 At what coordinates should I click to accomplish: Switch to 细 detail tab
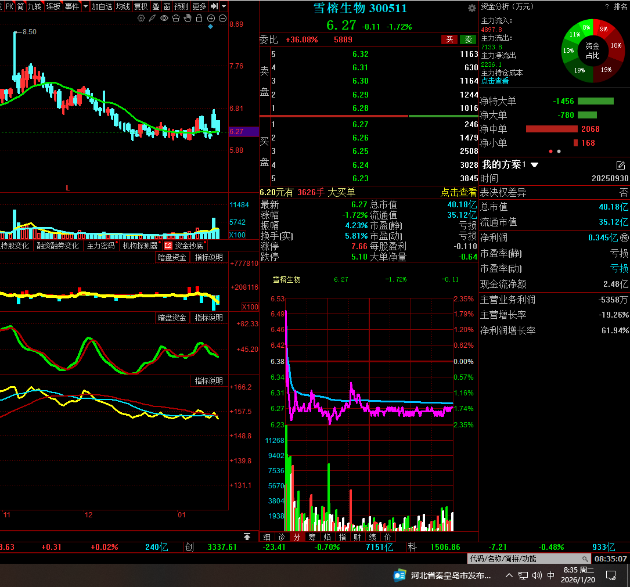point(267,537)
